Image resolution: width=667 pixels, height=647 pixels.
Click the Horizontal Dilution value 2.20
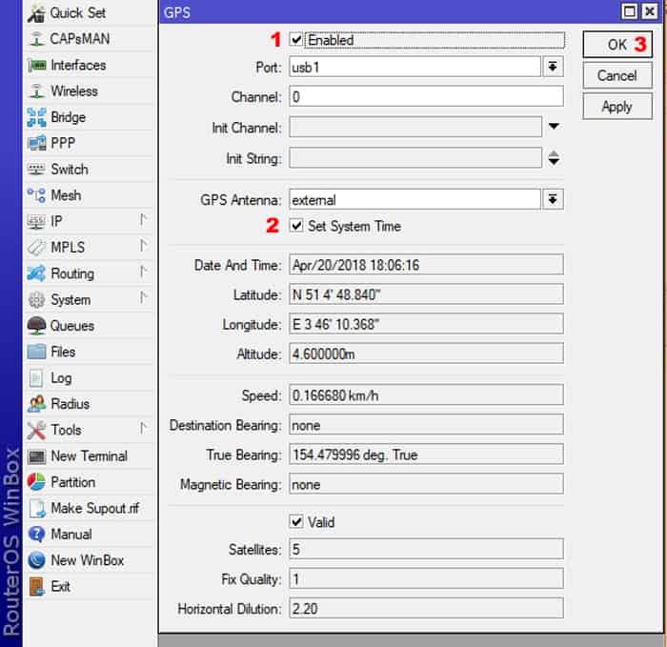[426, 608]
